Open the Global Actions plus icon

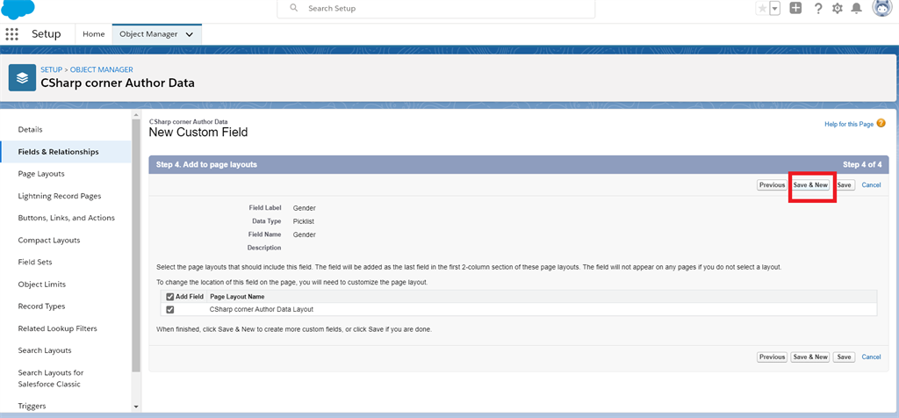(x=795, y=8)
